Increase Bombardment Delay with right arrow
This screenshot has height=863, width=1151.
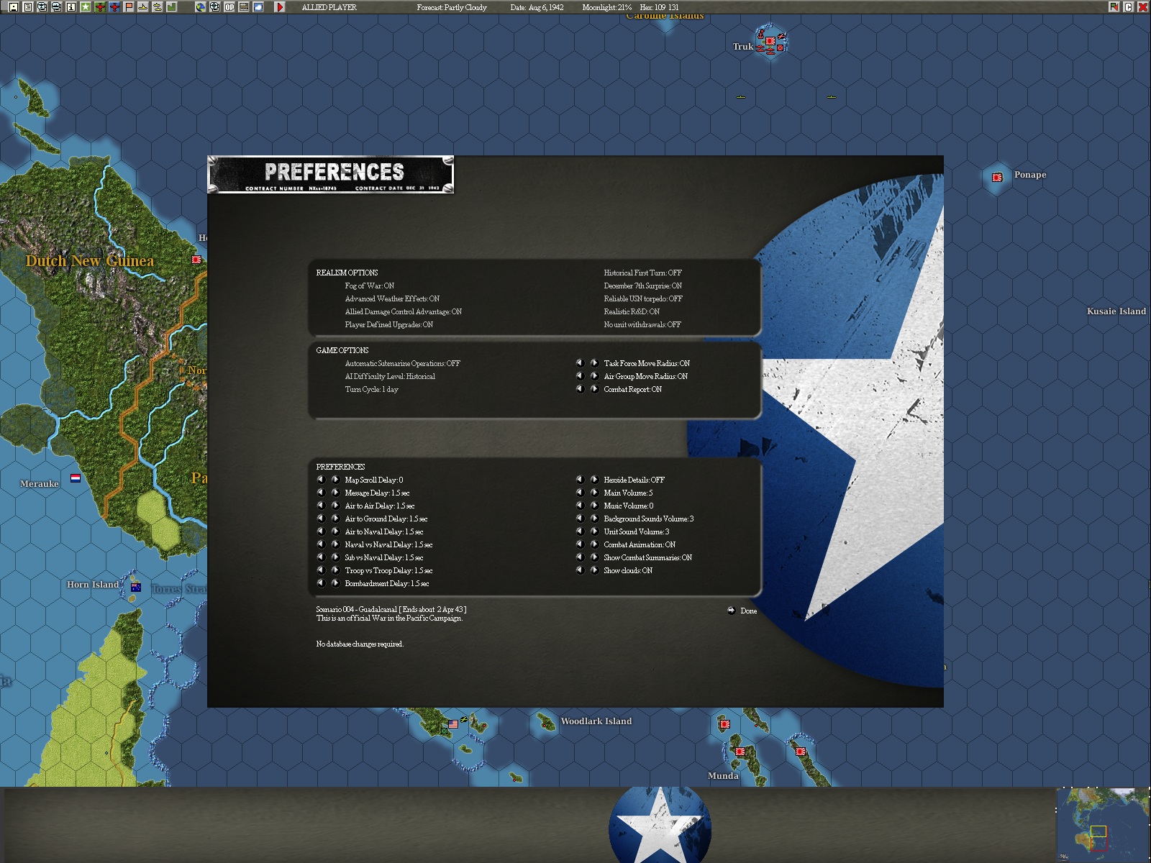point(335,583)
